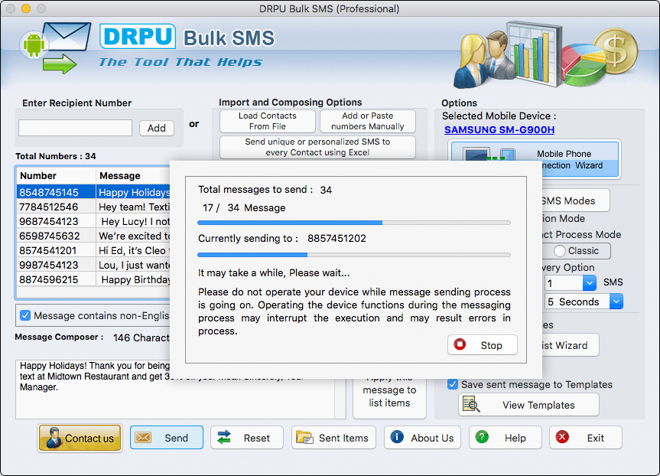The height and width of the screenshot is (476, 660).
Task: Open the SAMSUNG SM-G900H device link
Action: pos(499,130)
